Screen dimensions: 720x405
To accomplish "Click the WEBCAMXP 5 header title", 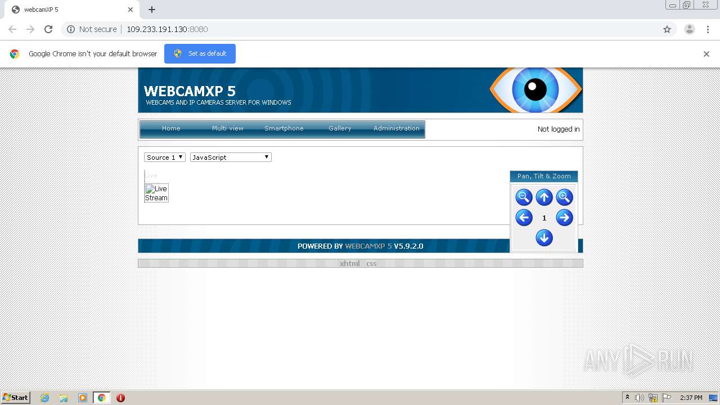I will pyautogui.click(x=190, y=91).
